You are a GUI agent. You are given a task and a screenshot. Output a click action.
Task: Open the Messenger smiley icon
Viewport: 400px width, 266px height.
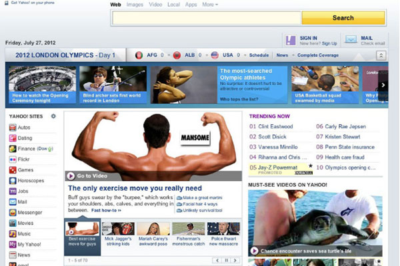pos(13,212)
